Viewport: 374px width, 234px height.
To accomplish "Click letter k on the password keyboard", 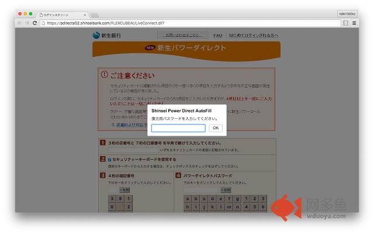I will pos(213,207).
